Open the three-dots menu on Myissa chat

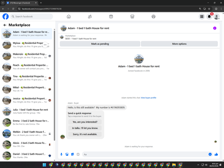tap(45, 45)
